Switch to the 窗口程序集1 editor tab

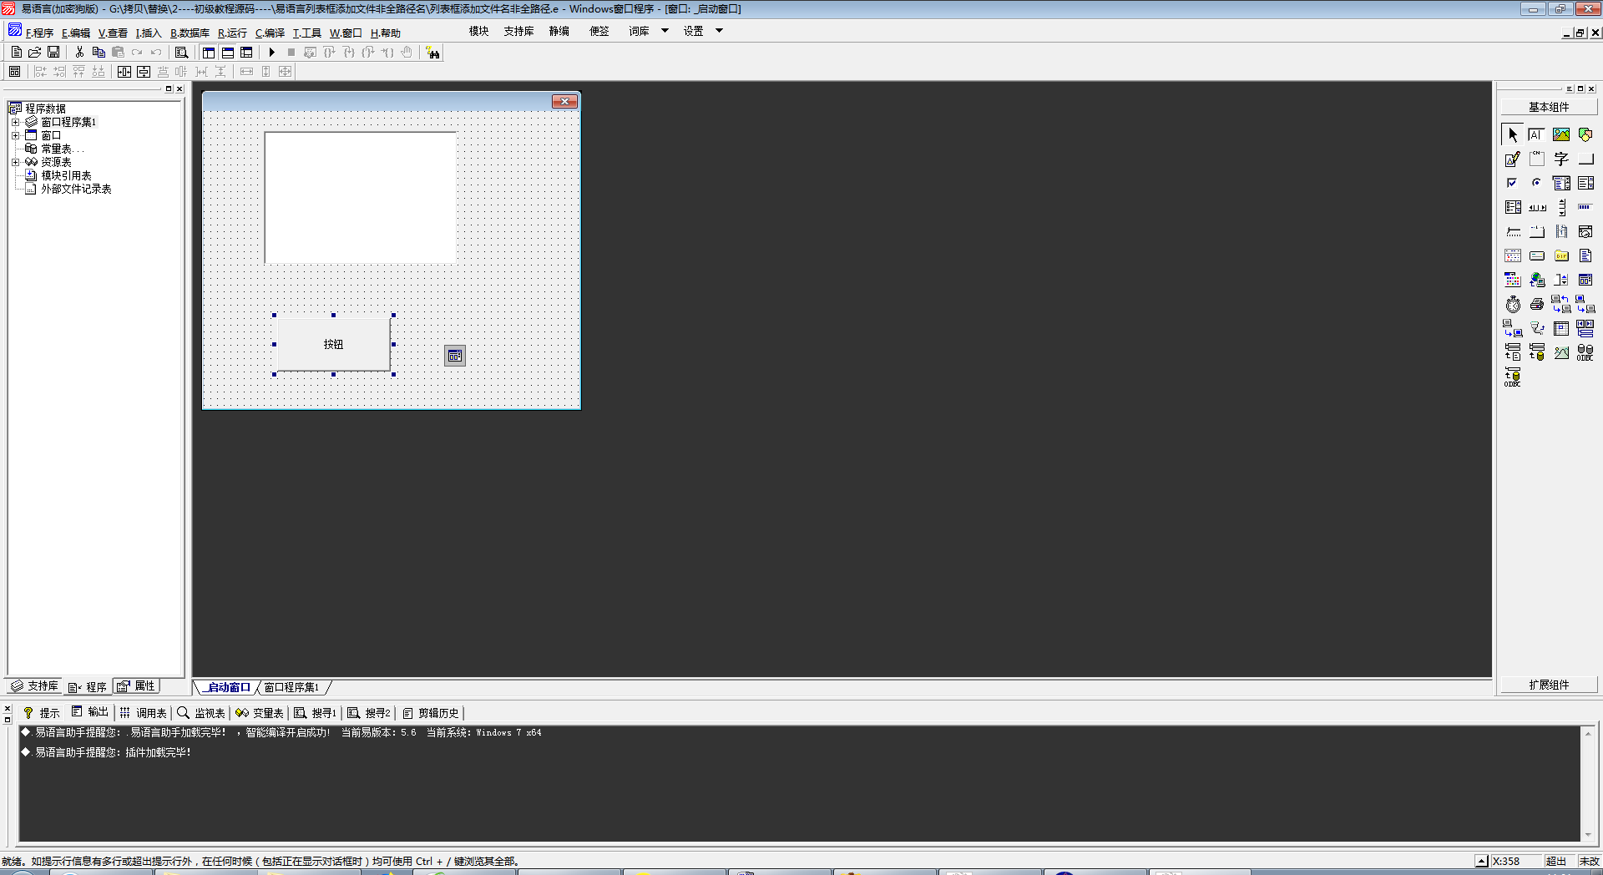(x=291, y=687)
